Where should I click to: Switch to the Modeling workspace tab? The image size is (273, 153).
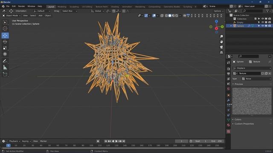coord(62,7)
